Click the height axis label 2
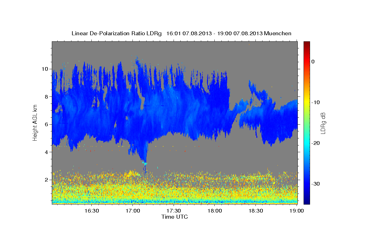 click(x=47, y=180)
